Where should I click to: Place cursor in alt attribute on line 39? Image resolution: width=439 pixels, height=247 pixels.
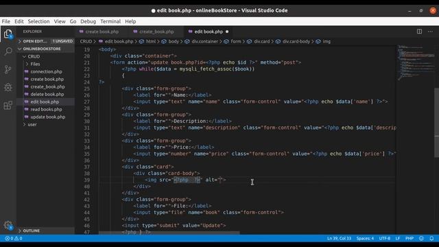click(220, 180)
